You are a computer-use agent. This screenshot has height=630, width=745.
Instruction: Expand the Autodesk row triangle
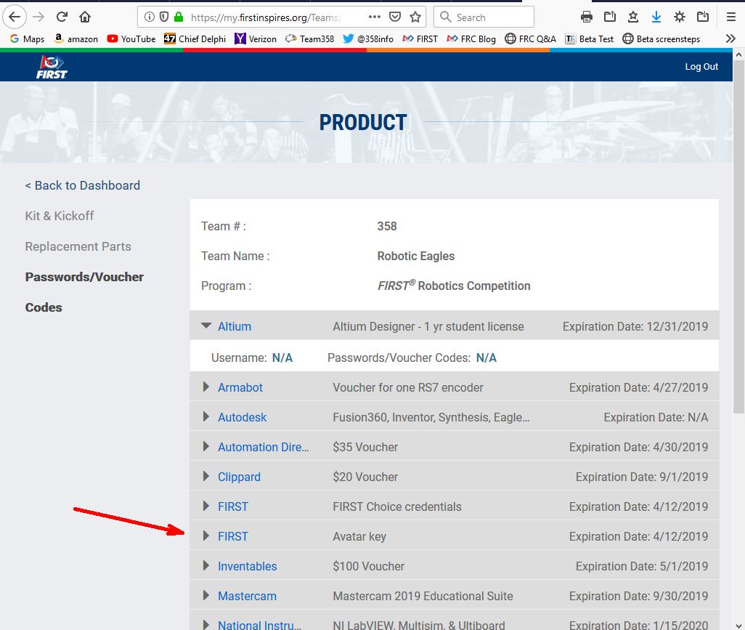click(x=205, y=416)
